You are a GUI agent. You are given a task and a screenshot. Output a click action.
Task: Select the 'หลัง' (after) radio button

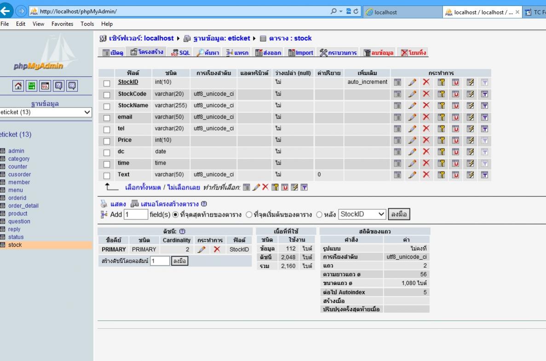319,215
